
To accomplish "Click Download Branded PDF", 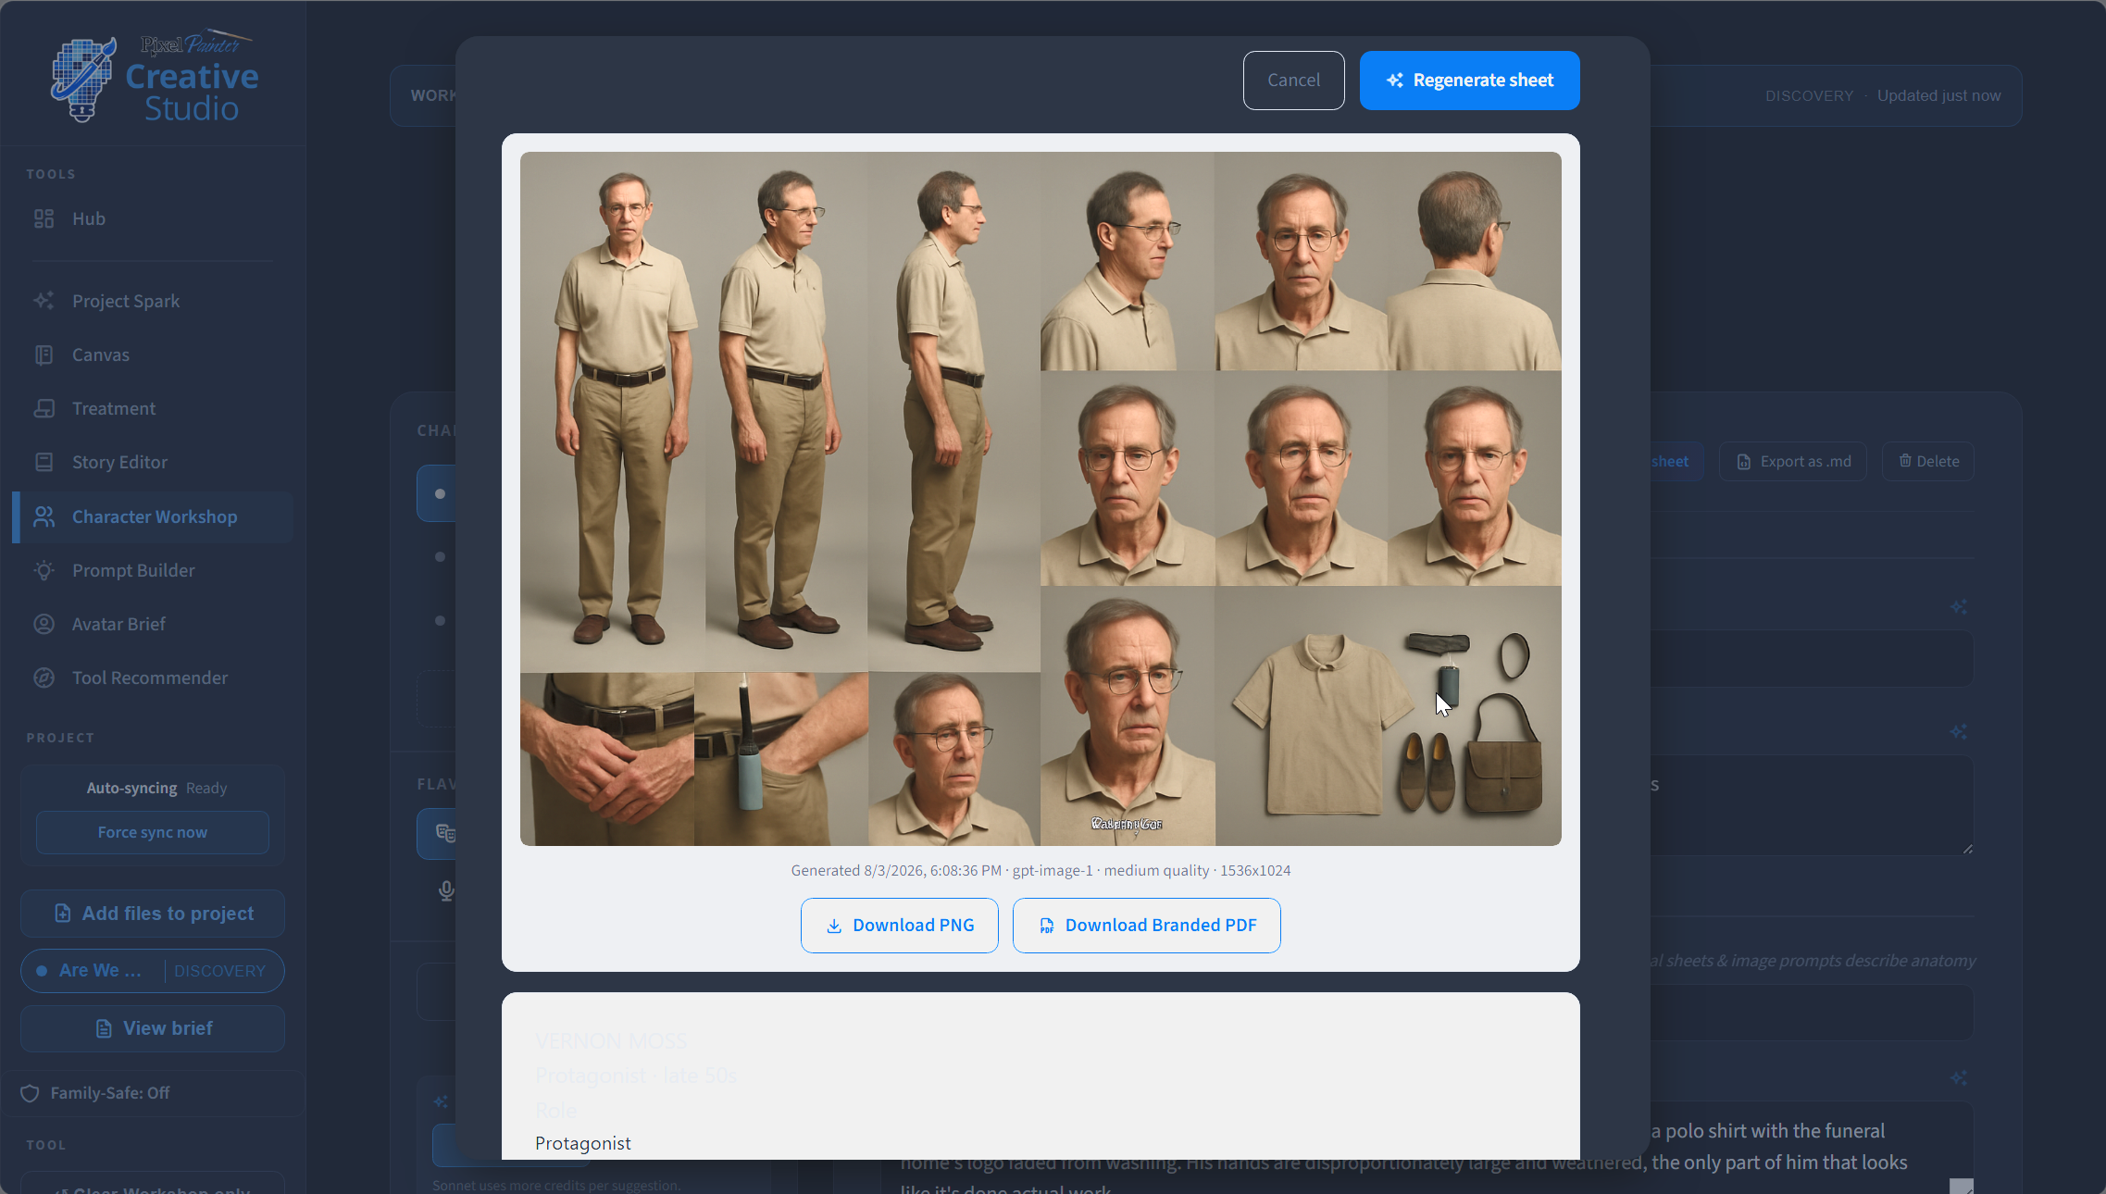I will 1146,926.
